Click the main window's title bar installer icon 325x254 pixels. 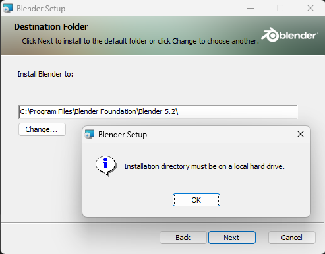tap(8, 8)
